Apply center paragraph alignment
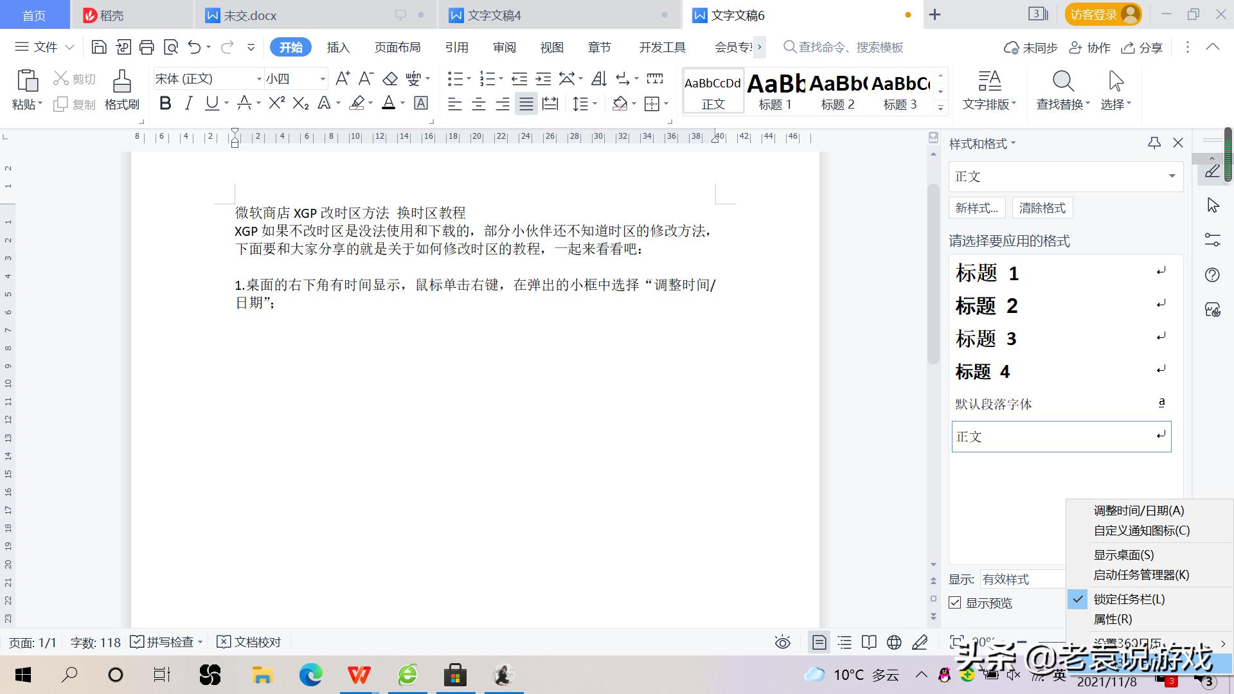This screenshot has height=694, width=1234. click(478, 103)
